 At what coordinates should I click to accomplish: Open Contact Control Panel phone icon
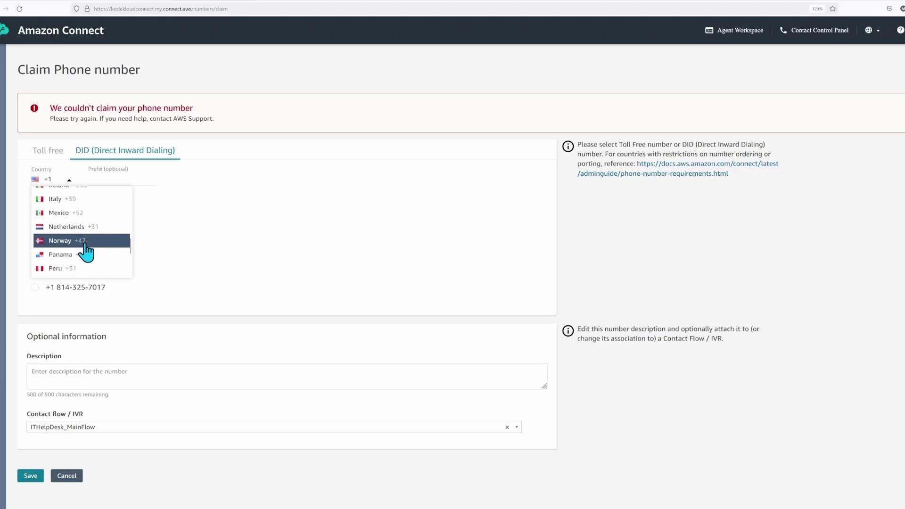click(x=783, y=30)
